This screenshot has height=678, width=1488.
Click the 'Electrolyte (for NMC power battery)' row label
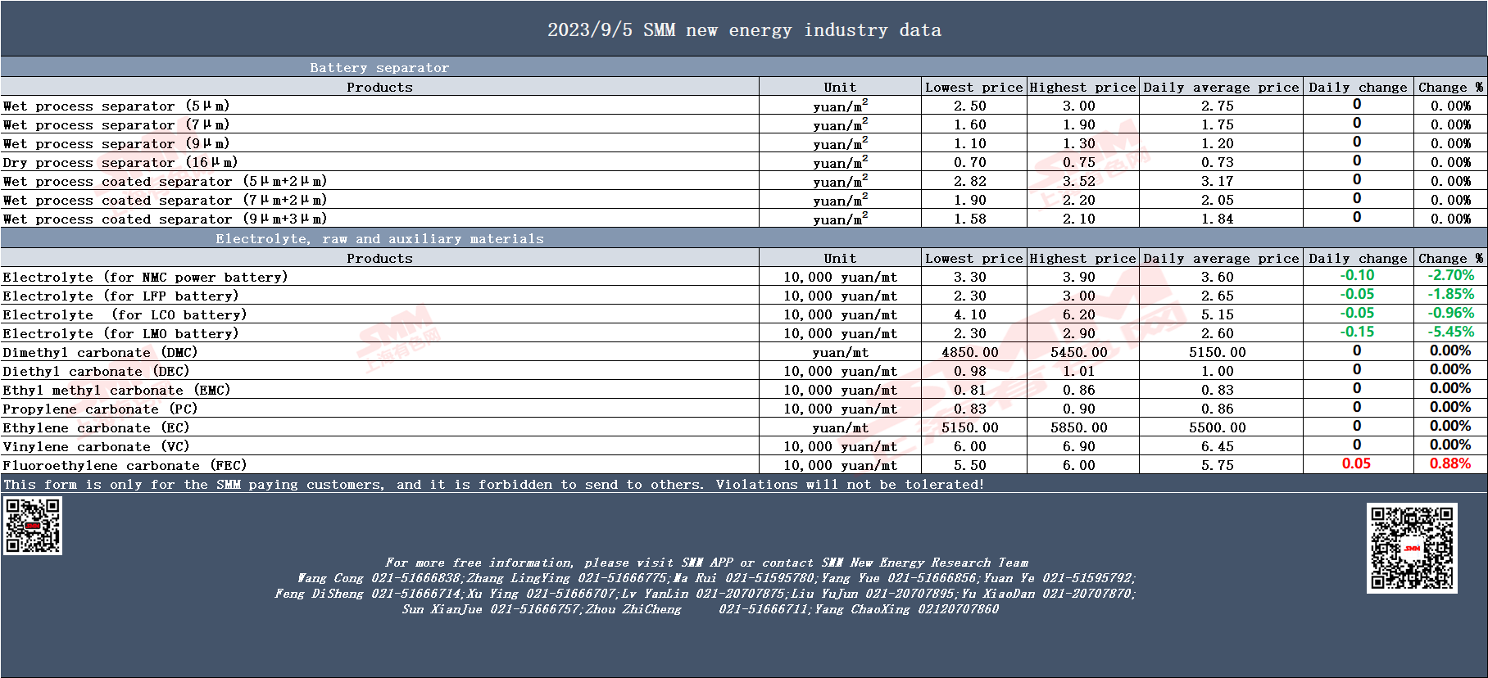(x=146, y=277)
